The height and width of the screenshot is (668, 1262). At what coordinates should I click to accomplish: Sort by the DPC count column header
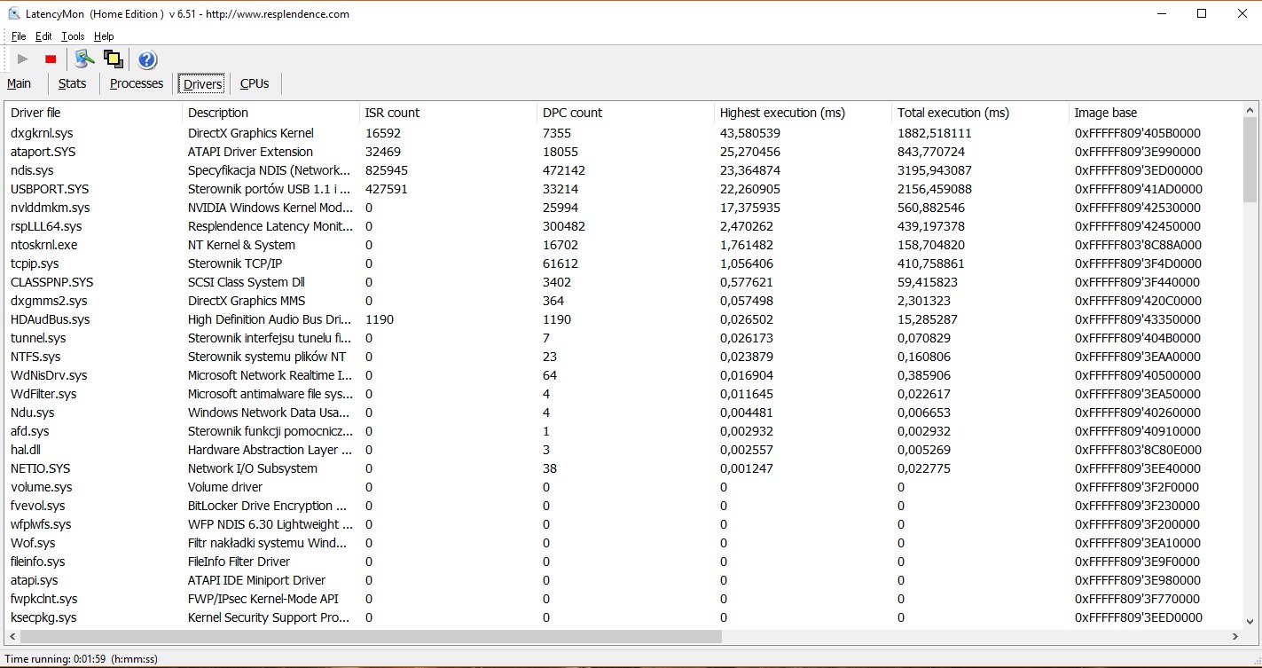625,113
